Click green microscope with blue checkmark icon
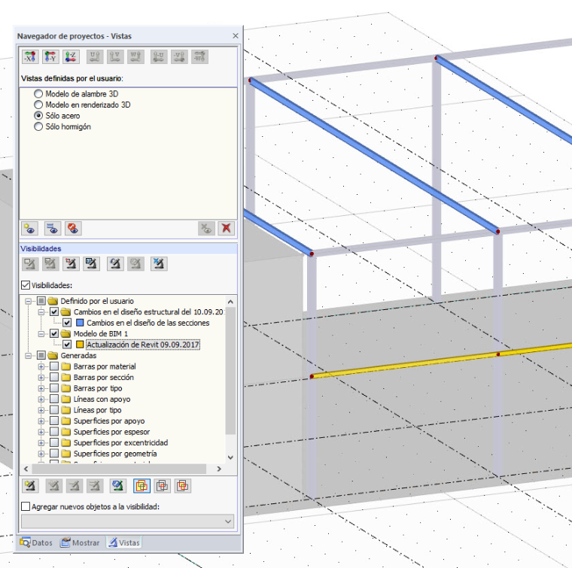Screen dimensions: 572x568 [117, 486]
